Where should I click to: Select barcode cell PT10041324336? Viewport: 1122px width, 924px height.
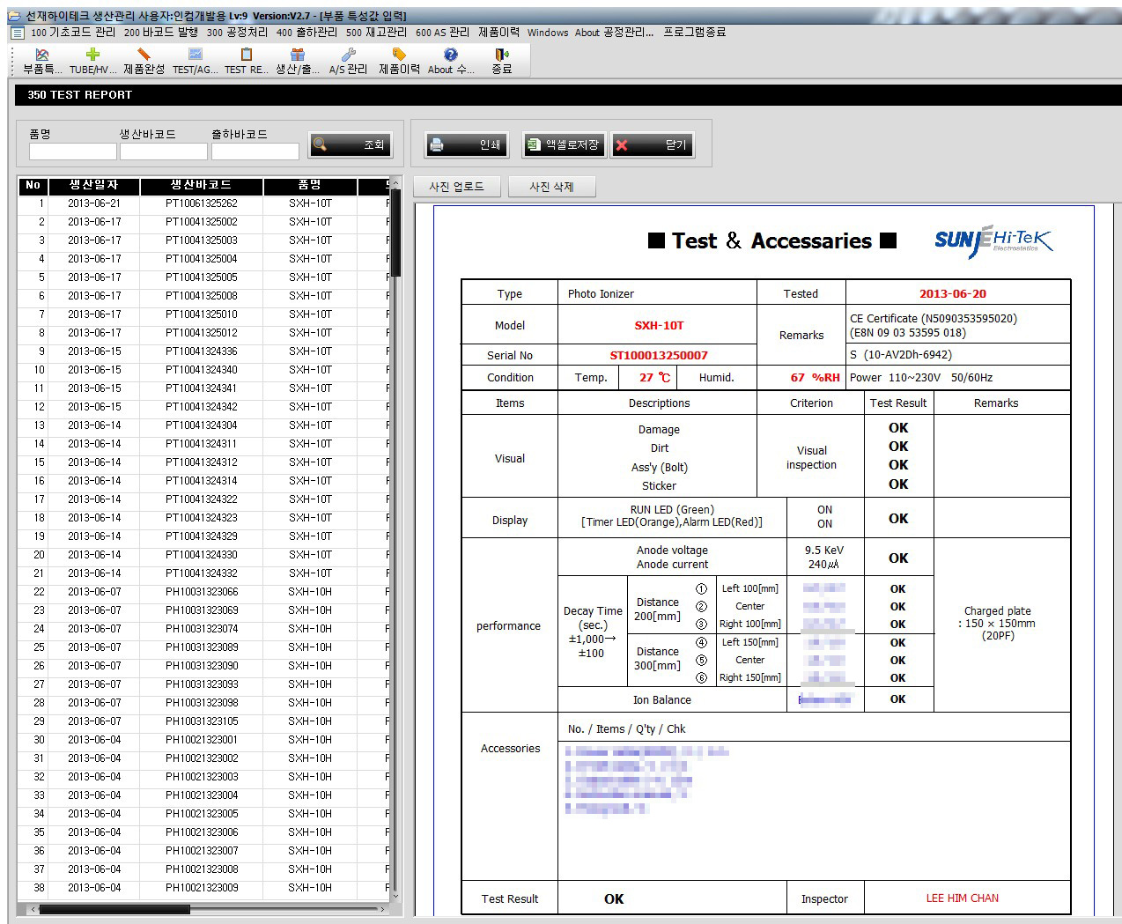pos(202,351)
